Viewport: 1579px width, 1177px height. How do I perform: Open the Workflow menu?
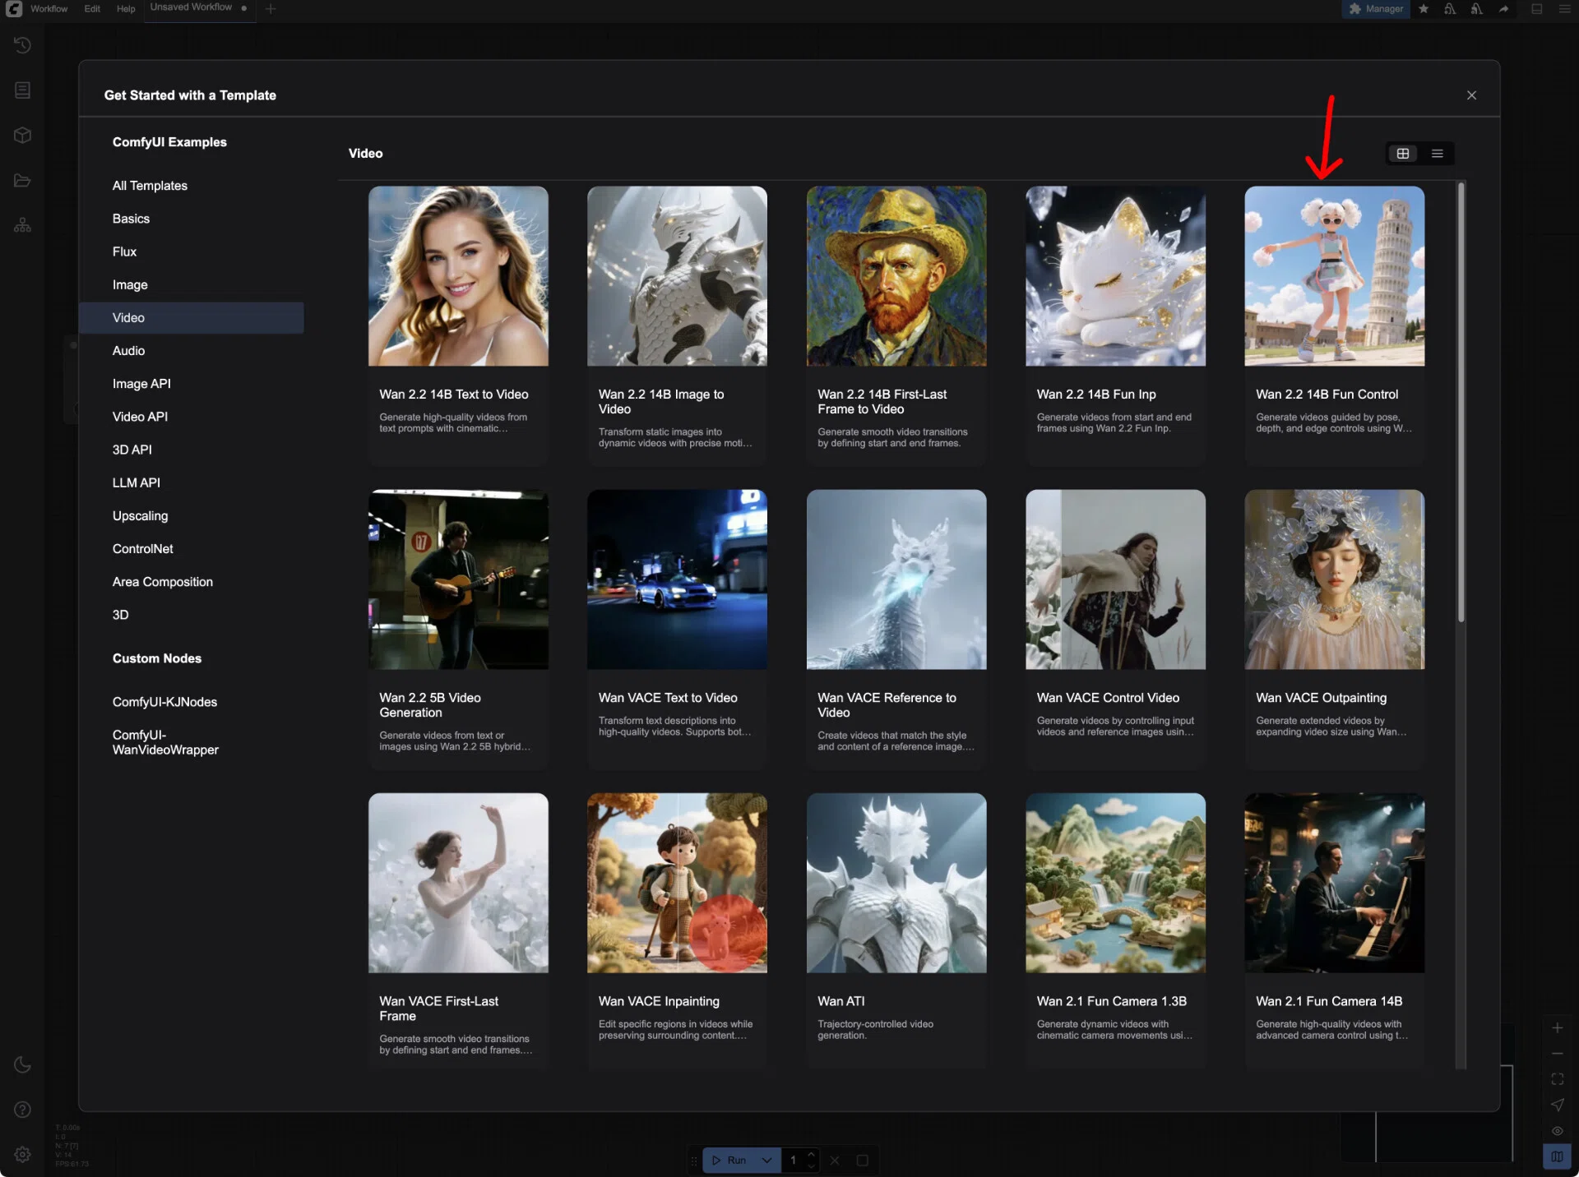[49, 9]
